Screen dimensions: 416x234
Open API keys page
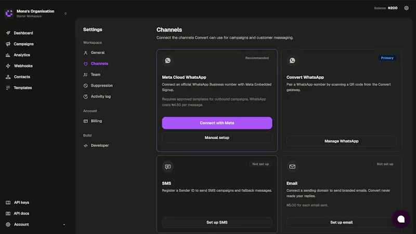point(21,202)
